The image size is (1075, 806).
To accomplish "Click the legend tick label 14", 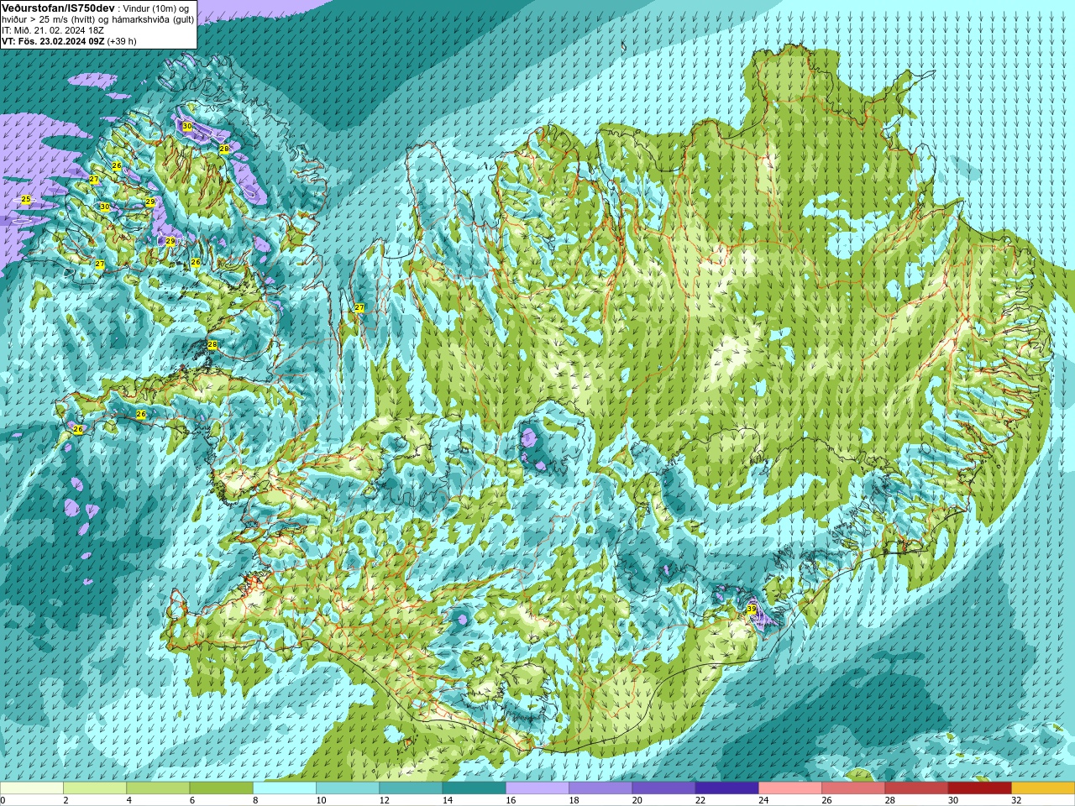I will 447,801.
